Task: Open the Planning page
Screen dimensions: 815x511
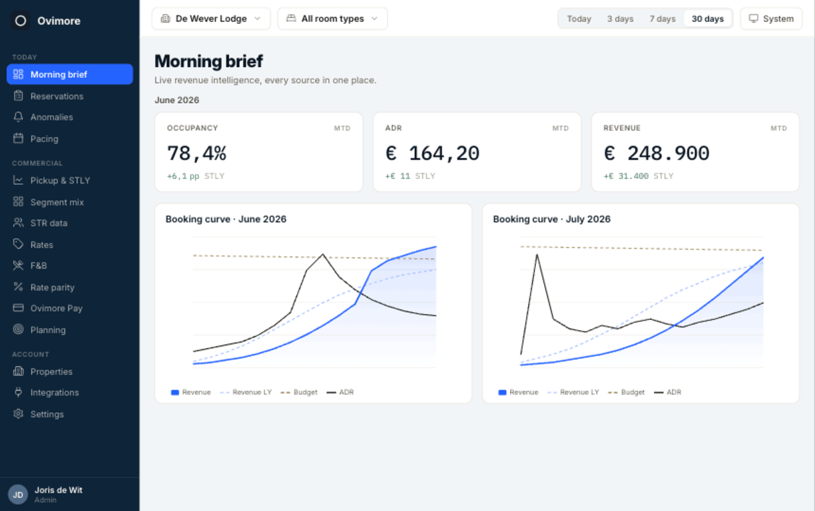Action: coord(70,329)
